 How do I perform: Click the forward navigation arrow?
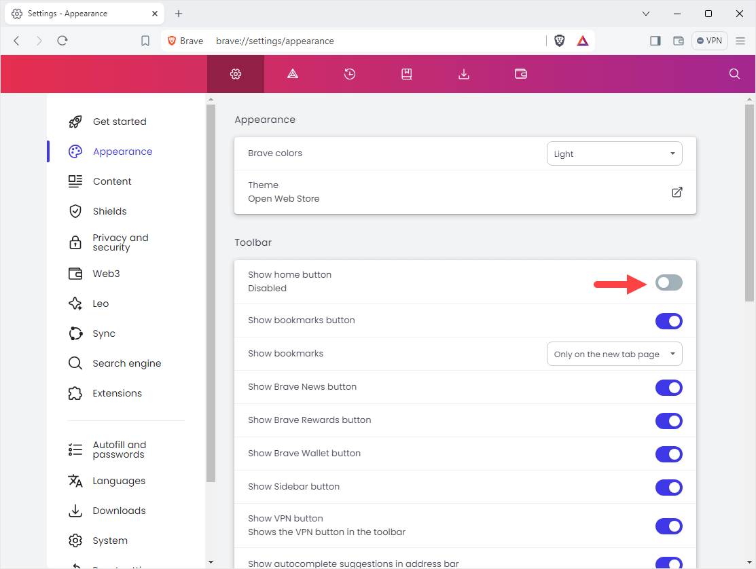(39, 41)
